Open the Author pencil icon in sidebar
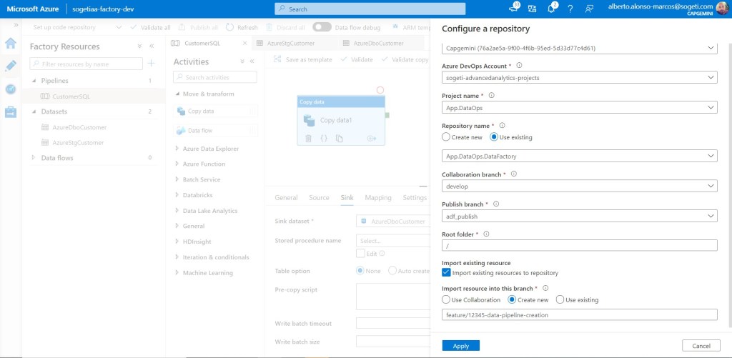 pyautogui.click(x=11, y=66)
